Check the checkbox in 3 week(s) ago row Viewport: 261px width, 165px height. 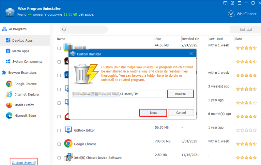[59, 89]
